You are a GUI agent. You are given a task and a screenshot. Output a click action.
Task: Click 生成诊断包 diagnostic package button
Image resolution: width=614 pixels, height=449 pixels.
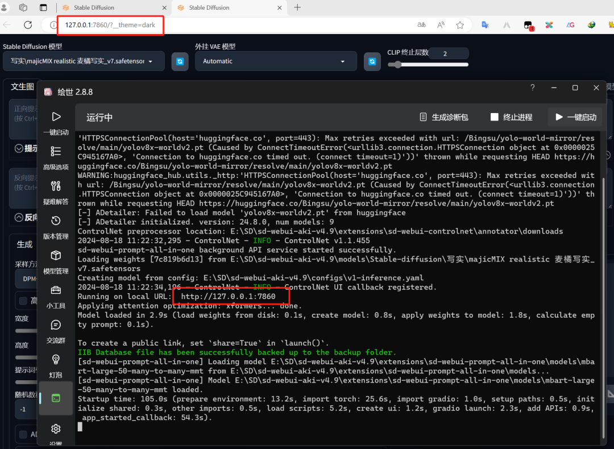pyautogui.click(x=444, y=117)
